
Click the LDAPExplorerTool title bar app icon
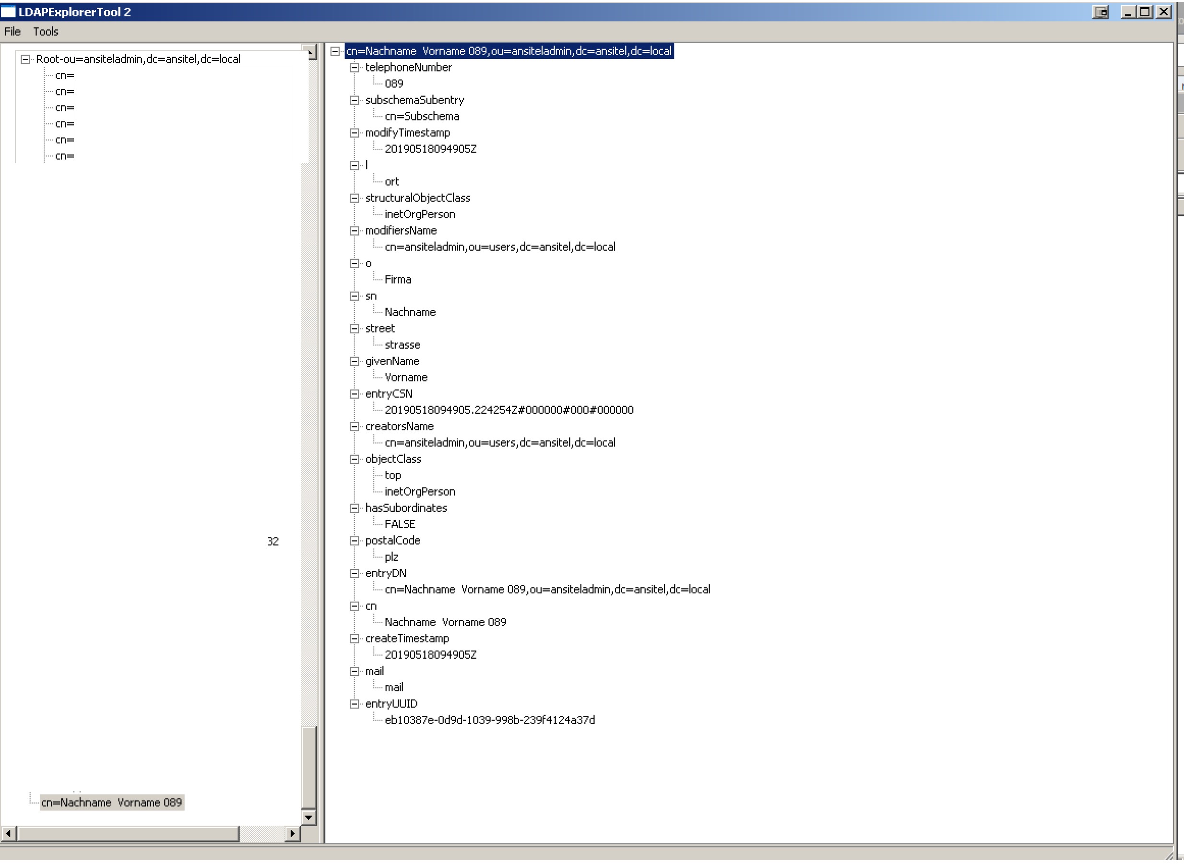tap(8, 12)
